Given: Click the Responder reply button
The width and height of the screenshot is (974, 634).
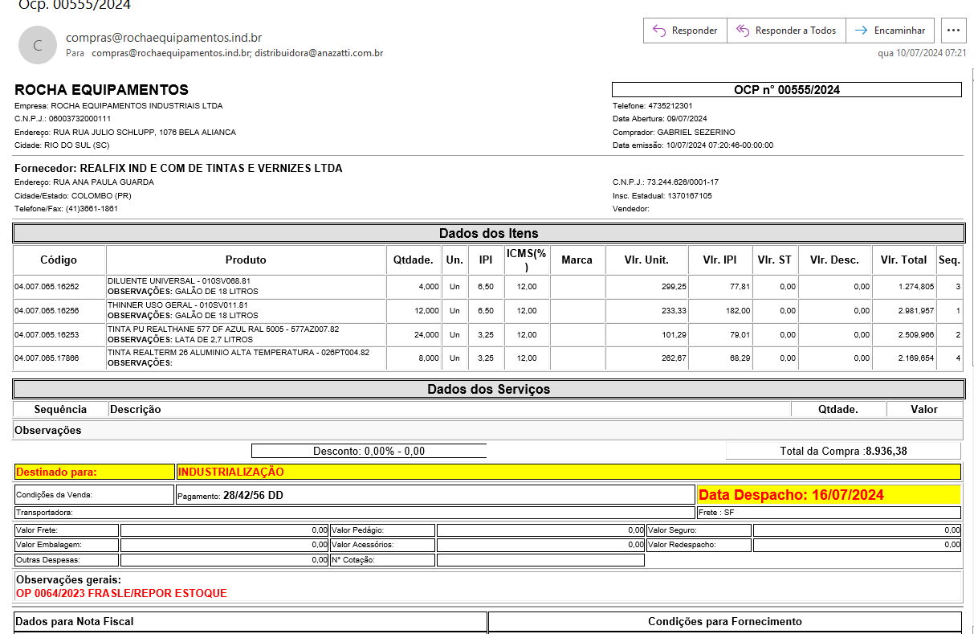Looking at the screenshot, I should point(685,31).
